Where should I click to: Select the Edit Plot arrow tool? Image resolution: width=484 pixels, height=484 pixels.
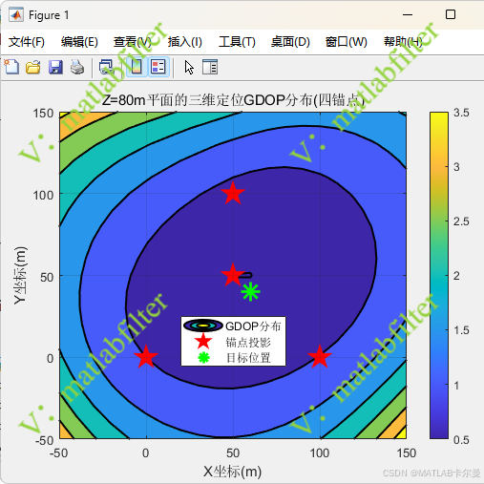(189, 68)
